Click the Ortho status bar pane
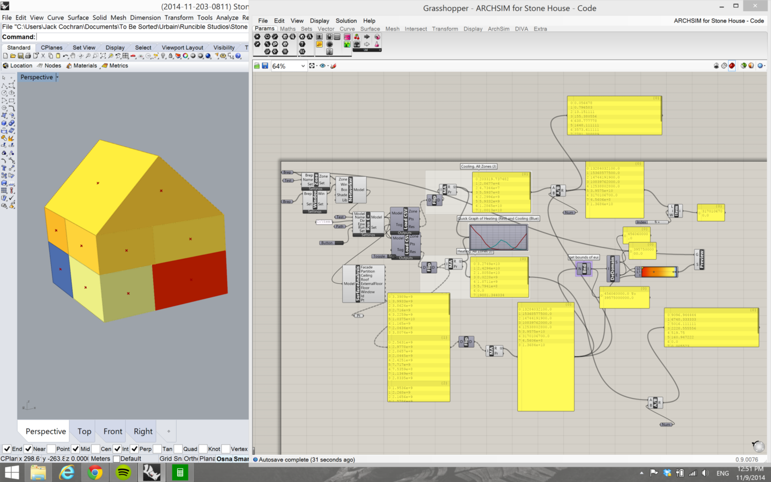The height and width of the screenshot is (482, 771). 191,459
